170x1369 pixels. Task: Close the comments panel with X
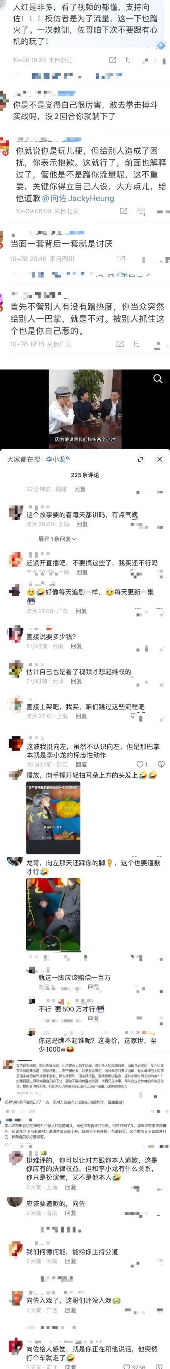160,459
